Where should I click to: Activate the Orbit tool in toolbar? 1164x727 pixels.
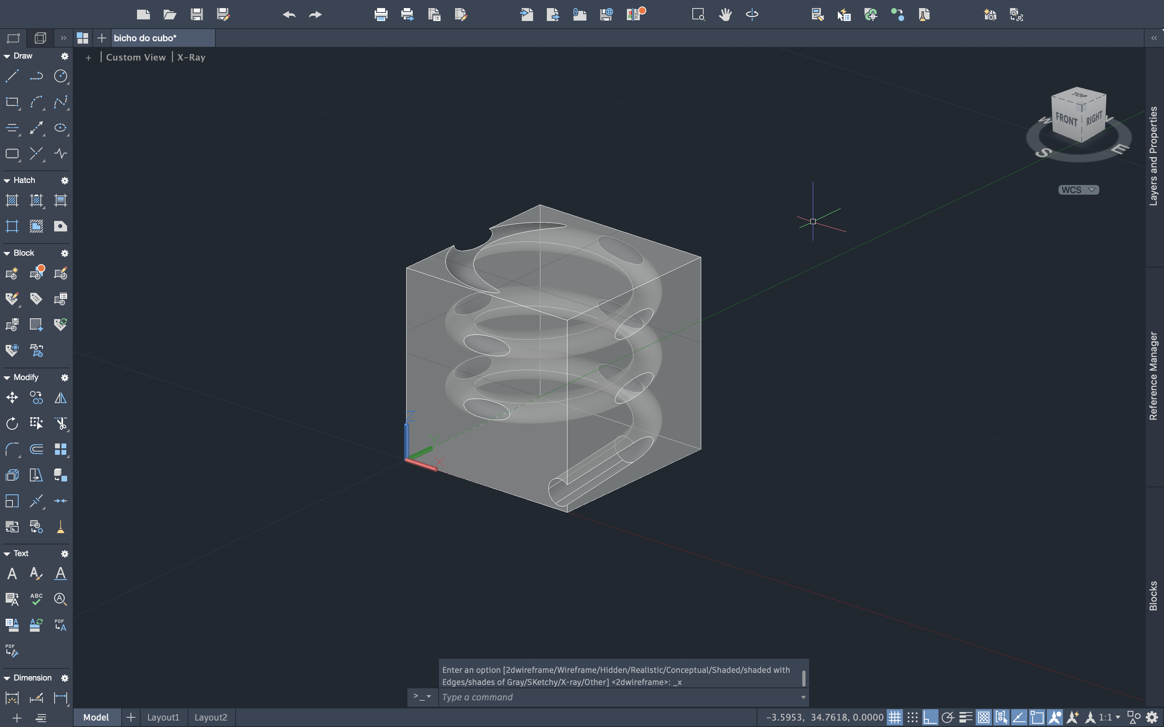[752, 15]
